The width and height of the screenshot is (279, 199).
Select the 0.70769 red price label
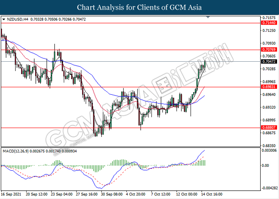pyautogui.click(x=267, y=50)
